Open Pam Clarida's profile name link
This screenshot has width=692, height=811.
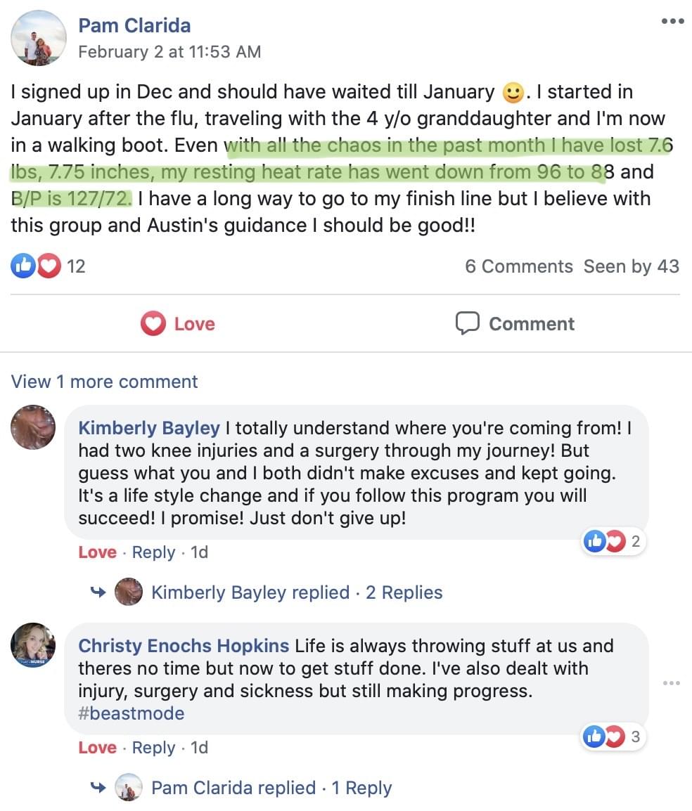[134, 26]
